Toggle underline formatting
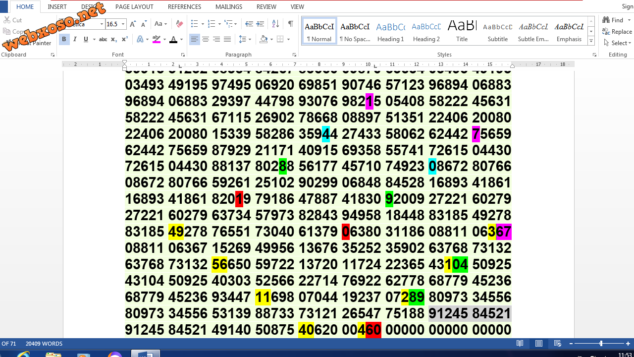634x357 pixels. [x=86, y=39]
